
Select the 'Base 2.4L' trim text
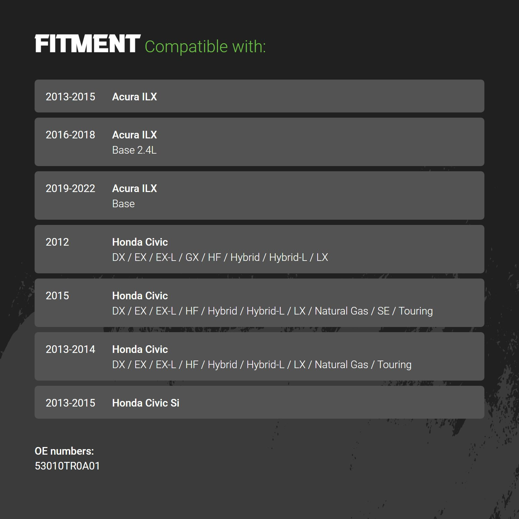134,150
